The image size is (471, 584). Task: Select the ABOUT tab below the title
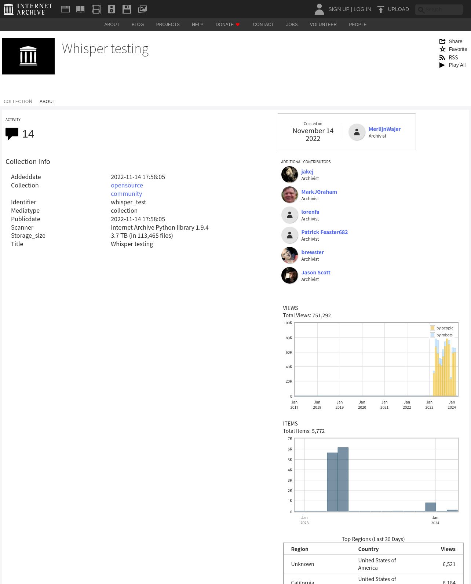click(47, 102)
